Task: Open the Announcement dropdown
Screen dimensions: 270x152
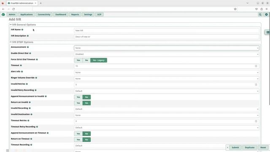Action: (167, 48)
